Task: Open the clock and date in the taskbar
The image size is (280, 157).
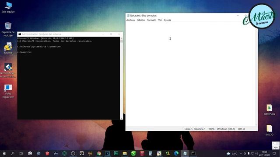Action: [x=265, y=154]
